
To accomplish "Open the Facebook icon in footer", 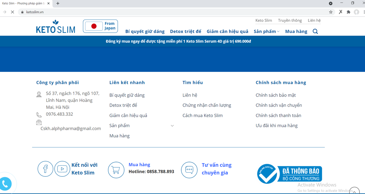I will coord(45,169).
